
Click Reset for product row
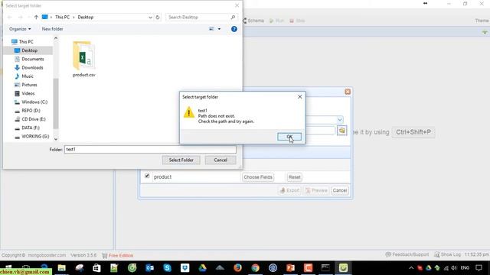tap(294, 177)
